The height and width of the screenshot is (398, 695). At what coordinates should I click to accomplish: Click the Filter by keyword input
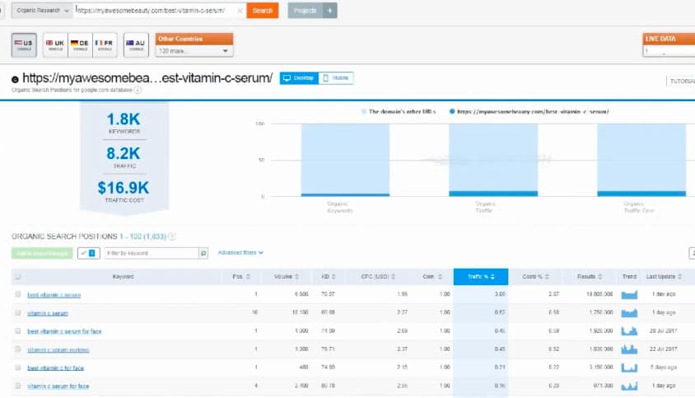[152, 253]
